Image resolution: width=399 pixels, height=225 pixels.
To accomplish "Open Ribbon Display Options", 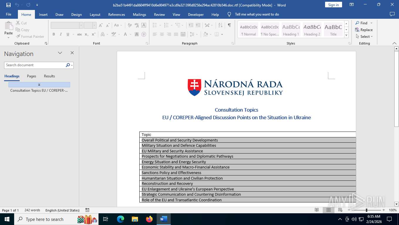I will click(x=351, y=5).
